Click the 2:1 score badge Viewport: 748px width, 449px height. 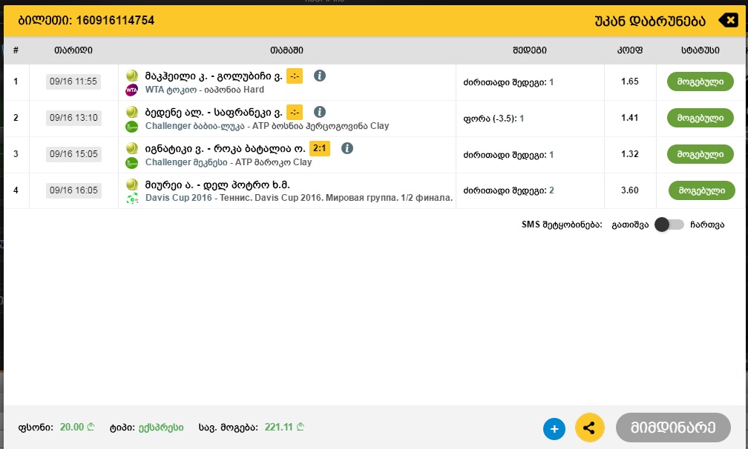[x=320, y=148]
